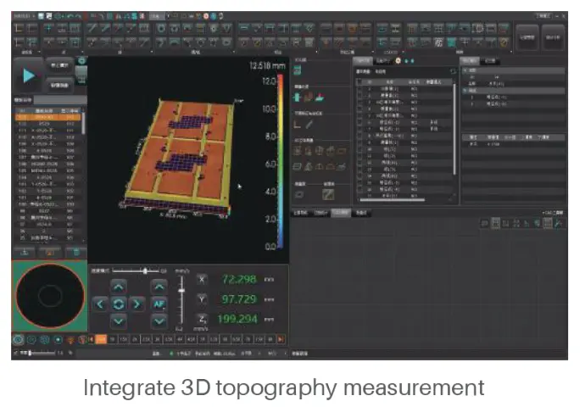Viewport: 585px width, 407px height.
Task: Check the first row checkbox in element list
Action: click(359, 90)
